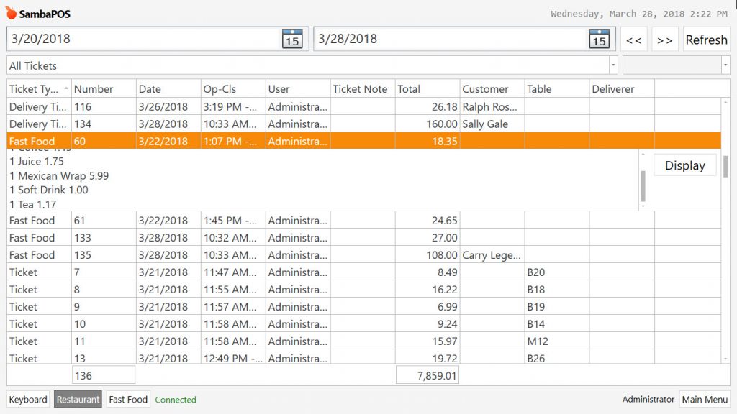
Task: Select Ticket number 11
Action: point(363,341)
